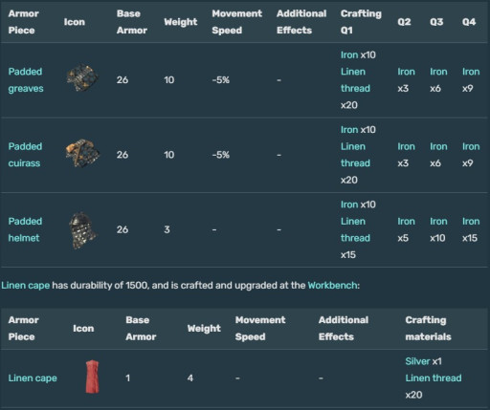Open the Silver crafting material link
Screen dimensions: 490x410
point(417,361)
